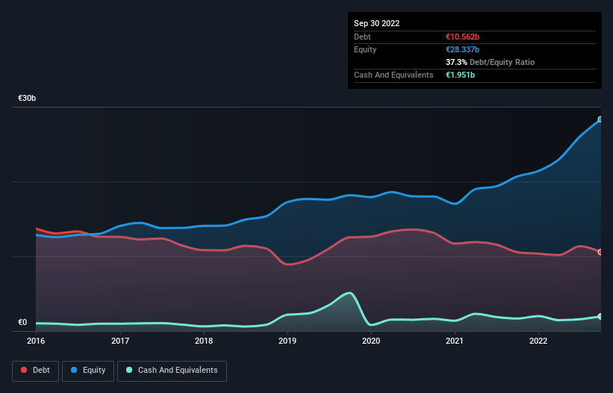Click the €0 y-axis label
The height and width of the screenshot is (393, 613).
[x=22, y=322]
